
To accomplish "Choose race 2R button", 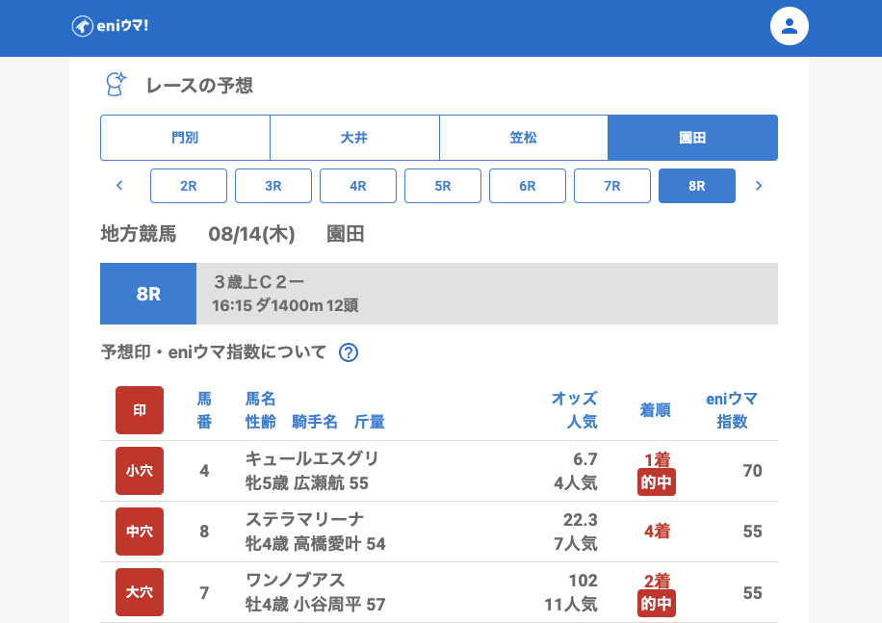I will (x=189, y=186).
